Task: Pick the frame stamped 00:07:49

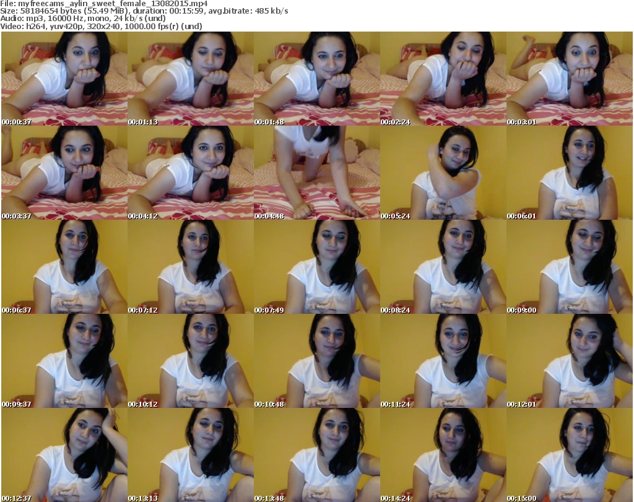Action: (x=316, y=267)
